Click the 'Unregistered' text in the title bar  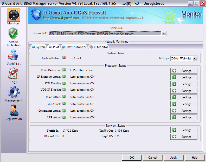pyautogui.click(x=154, y=3)
